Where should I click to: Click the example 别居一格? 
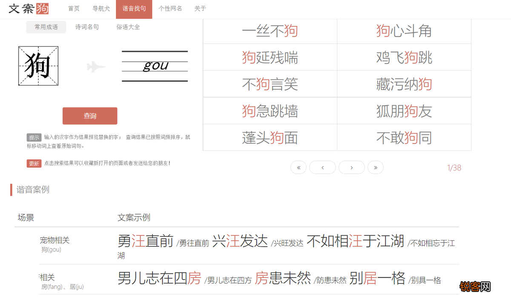click(x=377, y=278)
